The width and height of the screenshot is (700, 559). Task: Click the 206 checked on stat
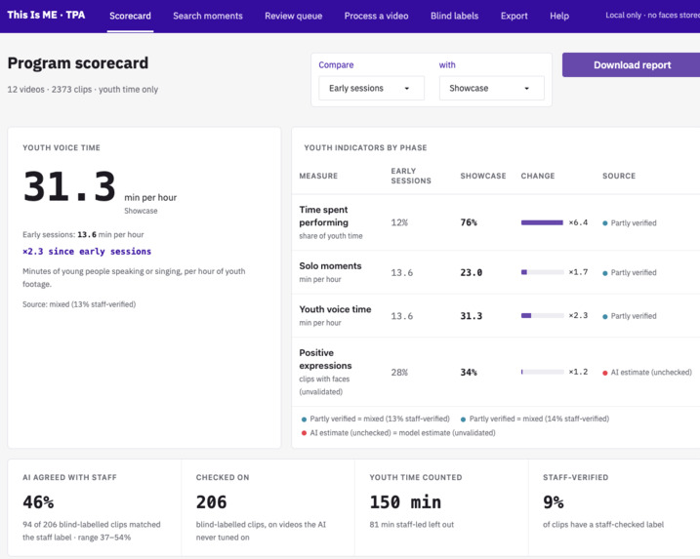pos(211,502)
